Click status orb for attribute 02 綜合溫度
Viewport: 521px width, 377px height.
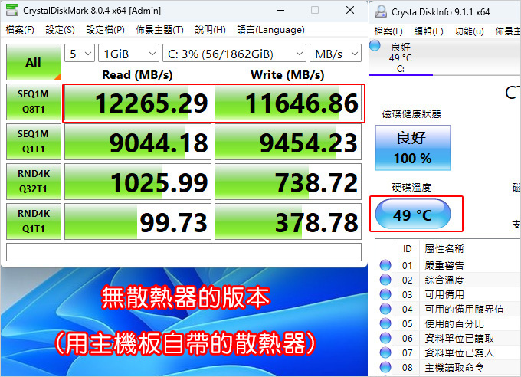coord(385,280)
